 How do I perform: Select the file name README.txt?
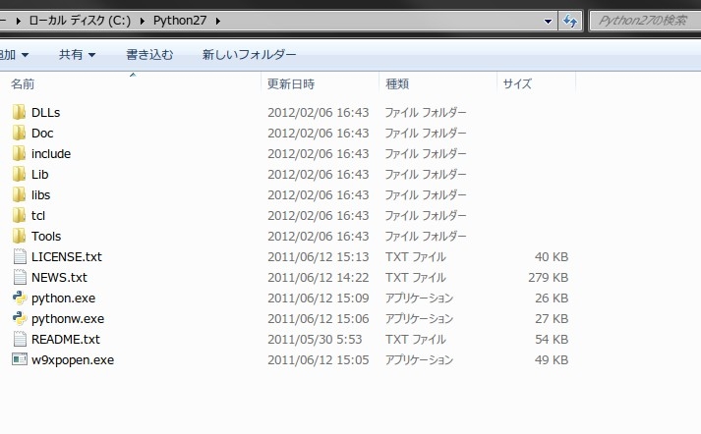point(66,340)
